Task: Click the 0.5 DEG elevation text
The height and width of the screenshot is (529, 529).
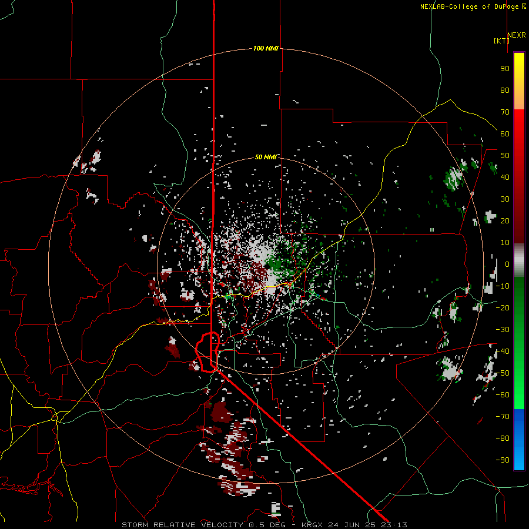Action: (267, 525)
